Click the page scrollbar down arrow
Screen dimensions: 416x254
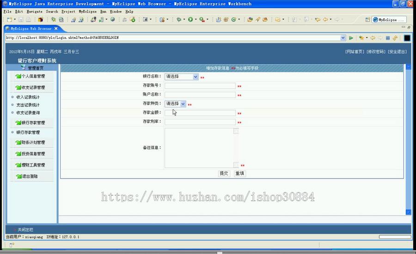pyautogui.click(x=409, y=212)
